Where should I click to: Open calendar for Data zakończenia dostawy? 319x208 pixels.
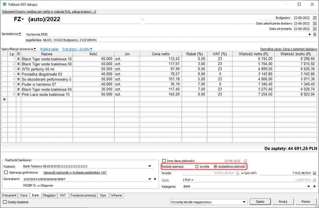[314, 23]
